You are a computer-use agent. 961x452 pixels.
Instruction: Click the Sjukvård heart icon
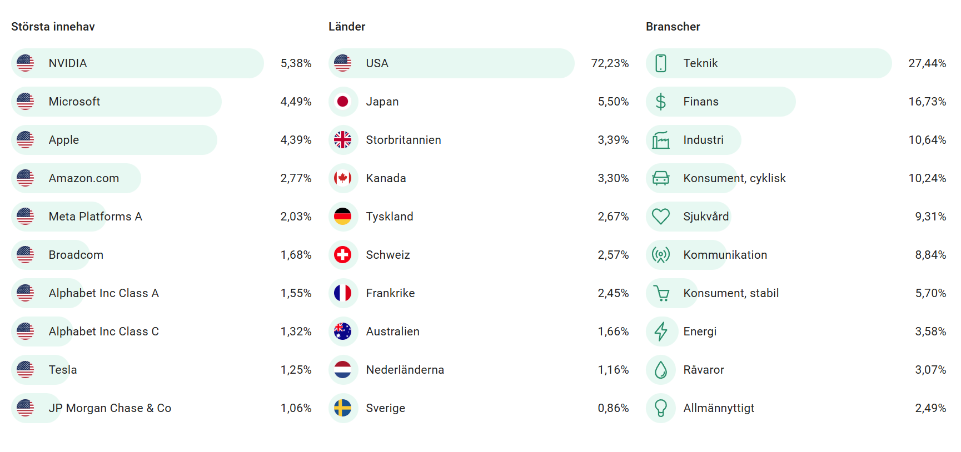point(660,217)
